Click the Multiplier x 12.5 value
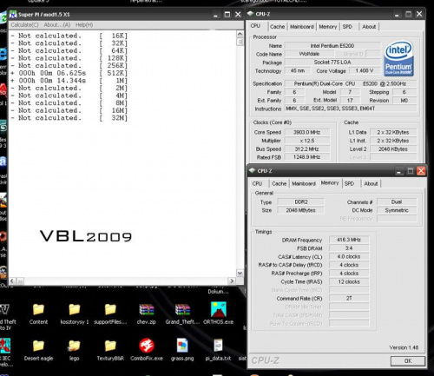Image resolution: width=434 pixels, height=376 pixels. tap(306, 141)
